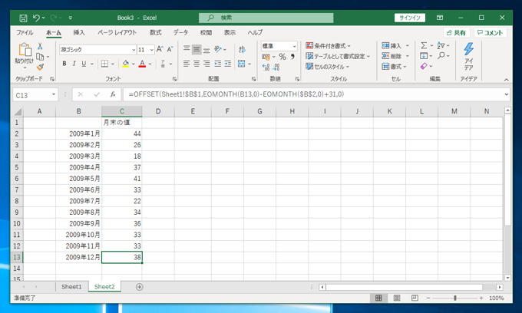Switch to the データ ribbon tab

point(180,32)
